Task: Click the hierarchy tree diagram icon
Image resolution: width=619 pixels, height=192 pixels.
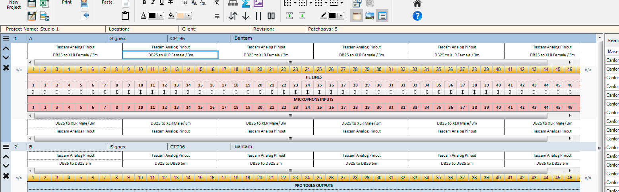Action: [x=233, y=3]
